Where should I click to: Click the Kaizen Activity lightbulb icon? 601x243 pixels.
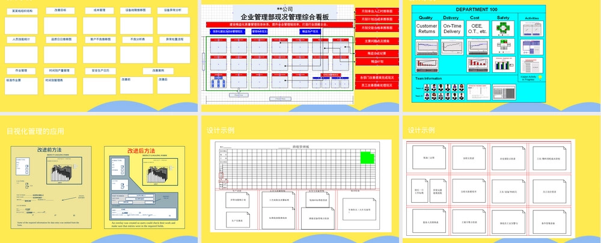[540, 78]
